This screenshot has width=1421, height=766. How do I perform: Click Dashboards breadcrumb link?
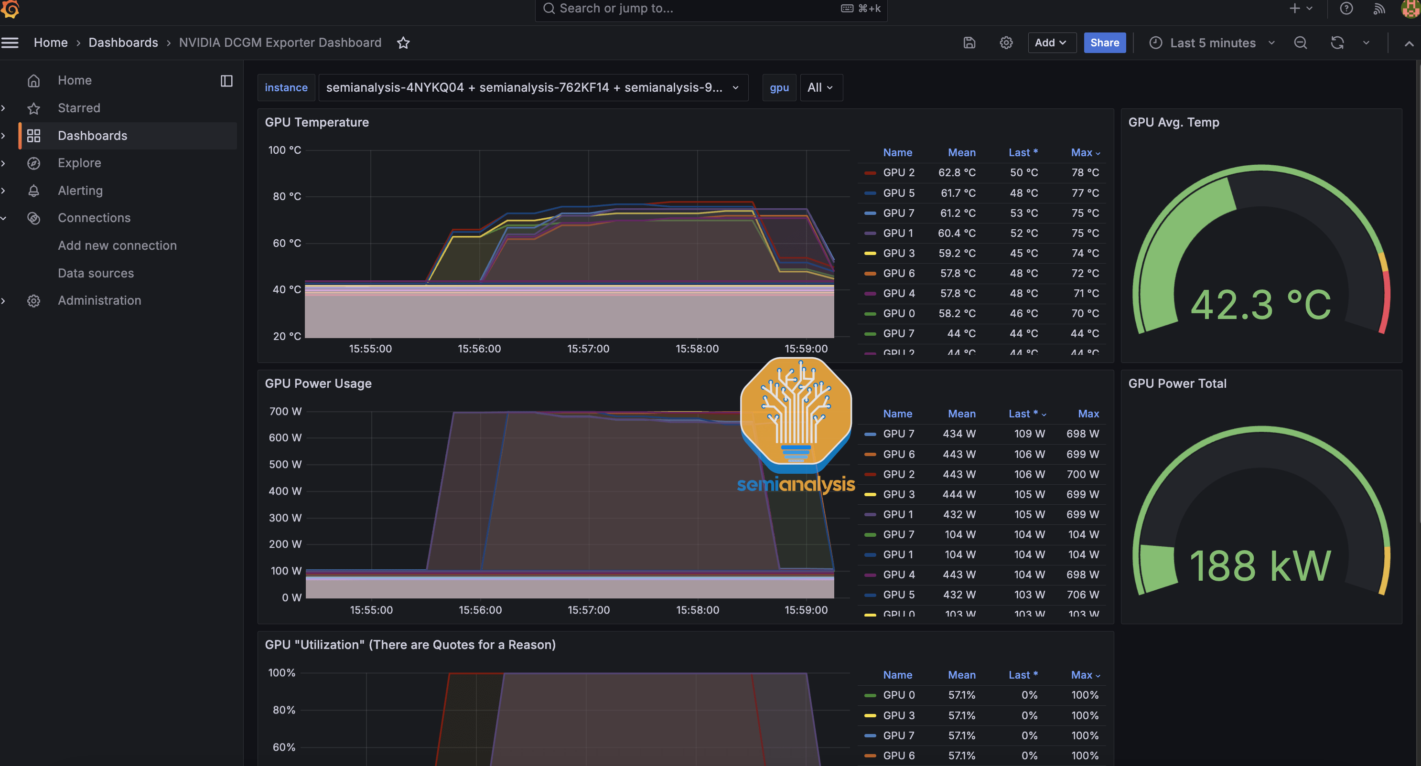point(123,43)
